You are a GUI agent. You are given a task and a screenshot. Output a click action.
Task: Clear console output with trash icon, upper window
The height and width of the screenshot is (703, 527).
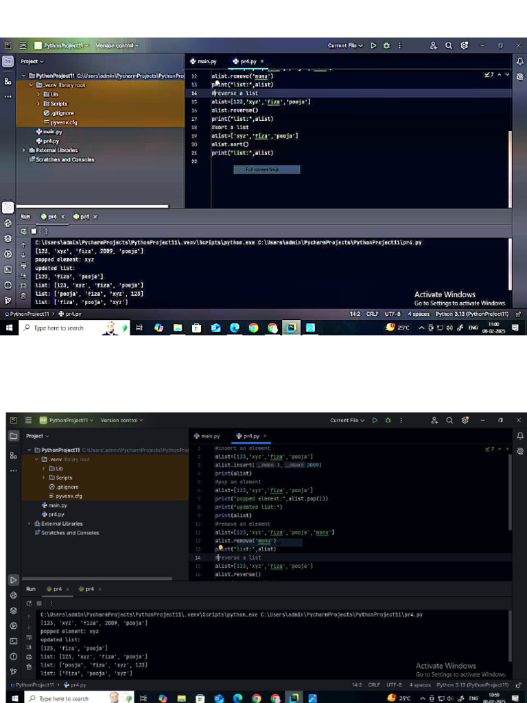23,295
